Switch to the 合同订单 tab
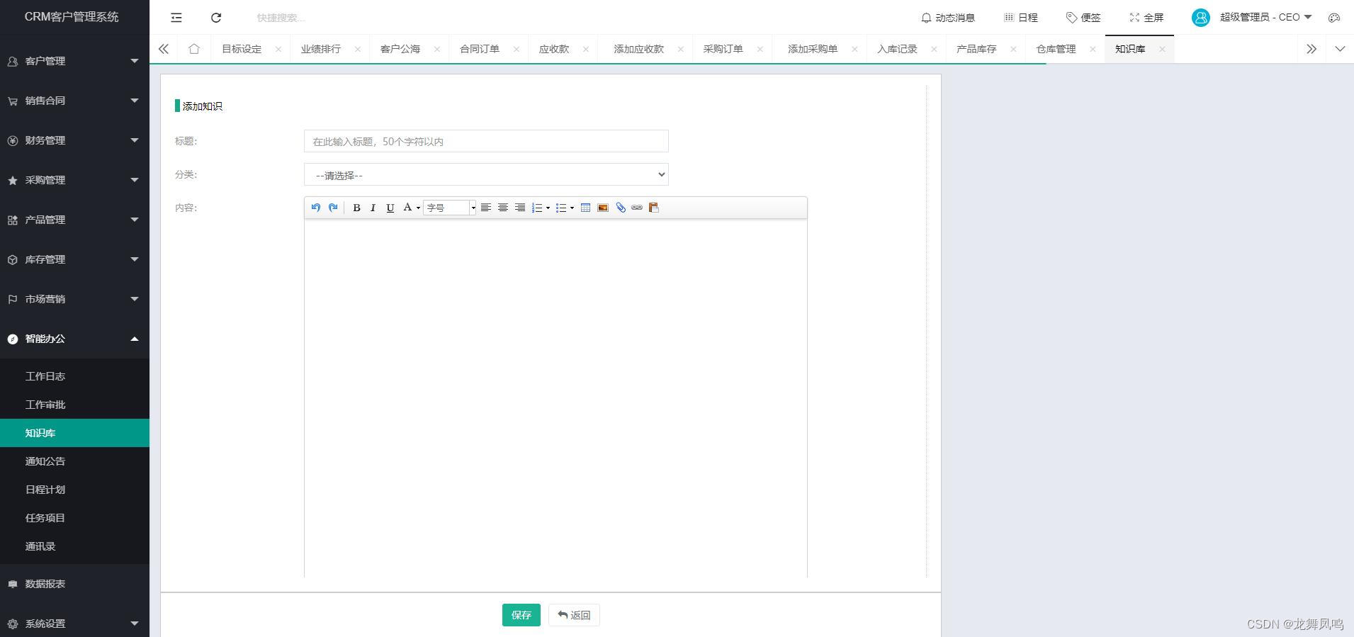1354x637 pixels. click(480, 49)
